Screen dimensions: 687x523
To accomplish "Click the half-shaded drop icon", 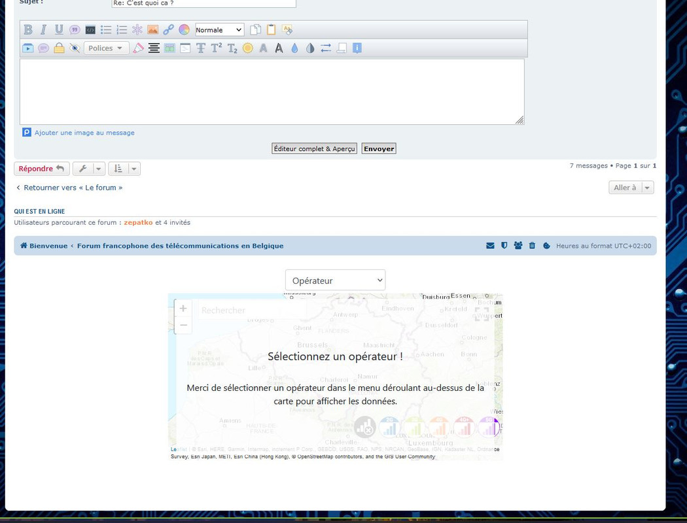I will click(310, 48).
